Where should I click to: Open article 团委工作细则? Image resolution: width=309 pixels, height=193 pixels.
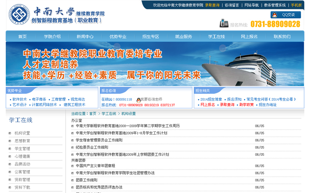(x=86, y=180)
